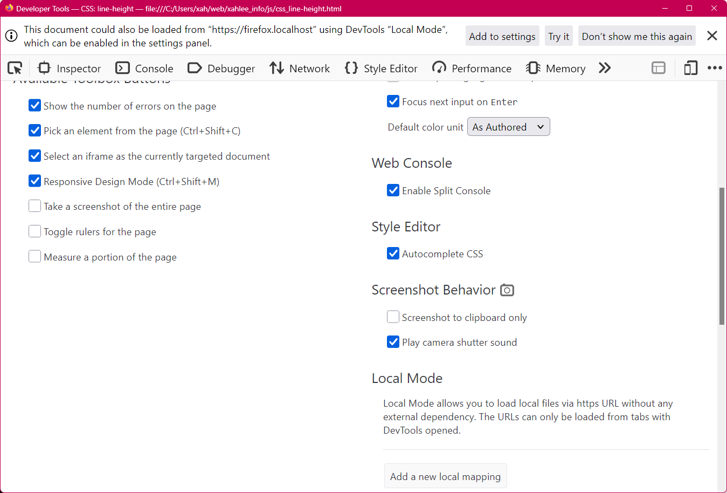Click the Console tab icon
The height and width of the screenshot is (493, 727).
(x=123, y=68)
